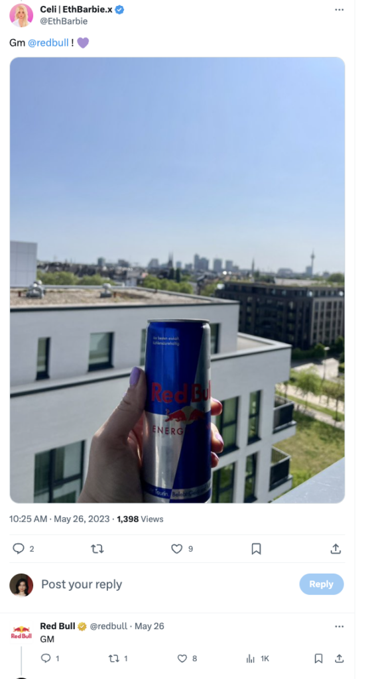Open the Red Bull logo avatar
370x679 pixels.
[x=21, y=633]
